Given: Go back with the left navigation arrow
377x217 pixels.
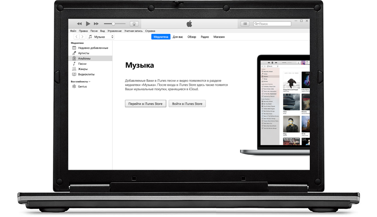Looking at the screenshot, I should (77, 37).
